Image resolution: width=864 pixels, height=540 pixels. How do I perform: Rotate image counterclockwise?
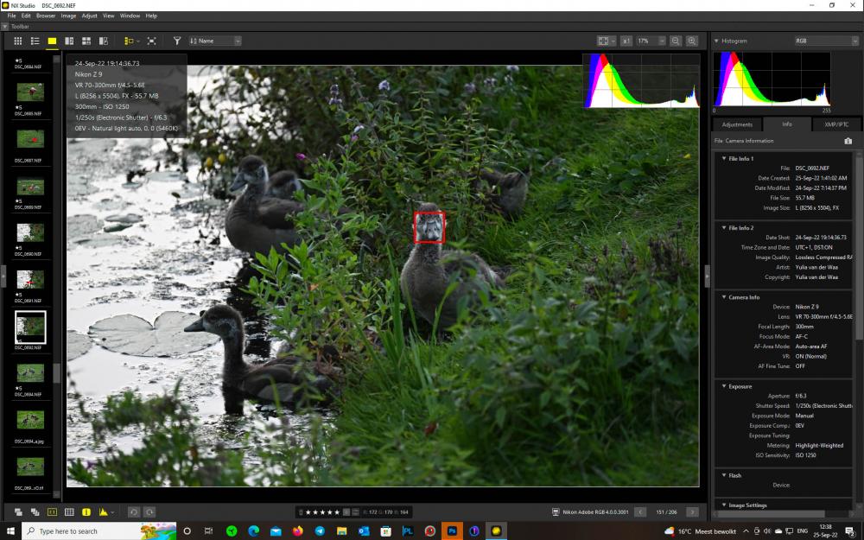tap(133, 511)
